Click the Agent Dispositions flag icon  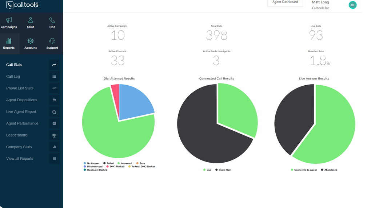tap(54, 100)
